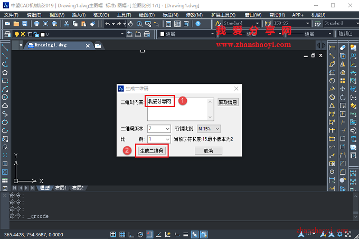
Task: Save the drawing with floppy disk icon
Action: [24, 24]
